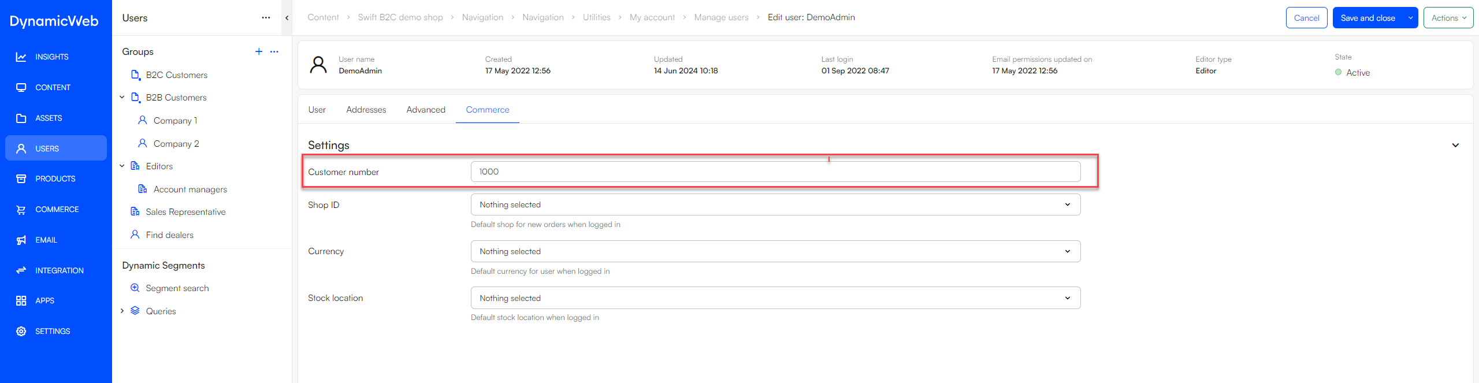
Task: Open Settings gear icon in sidebar
Action: (21, 332)
